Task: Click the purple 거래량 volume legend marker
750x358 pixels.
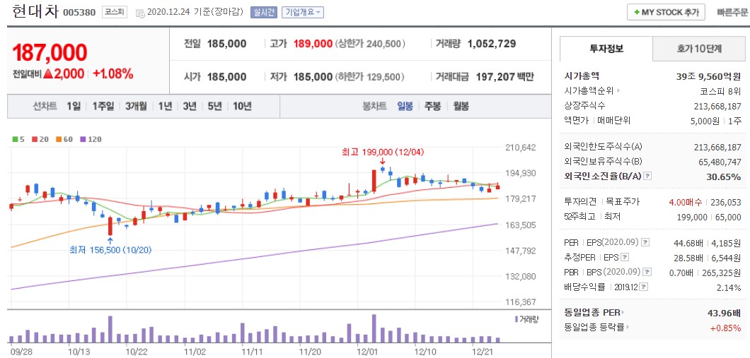Action: (x=517, y=319)
